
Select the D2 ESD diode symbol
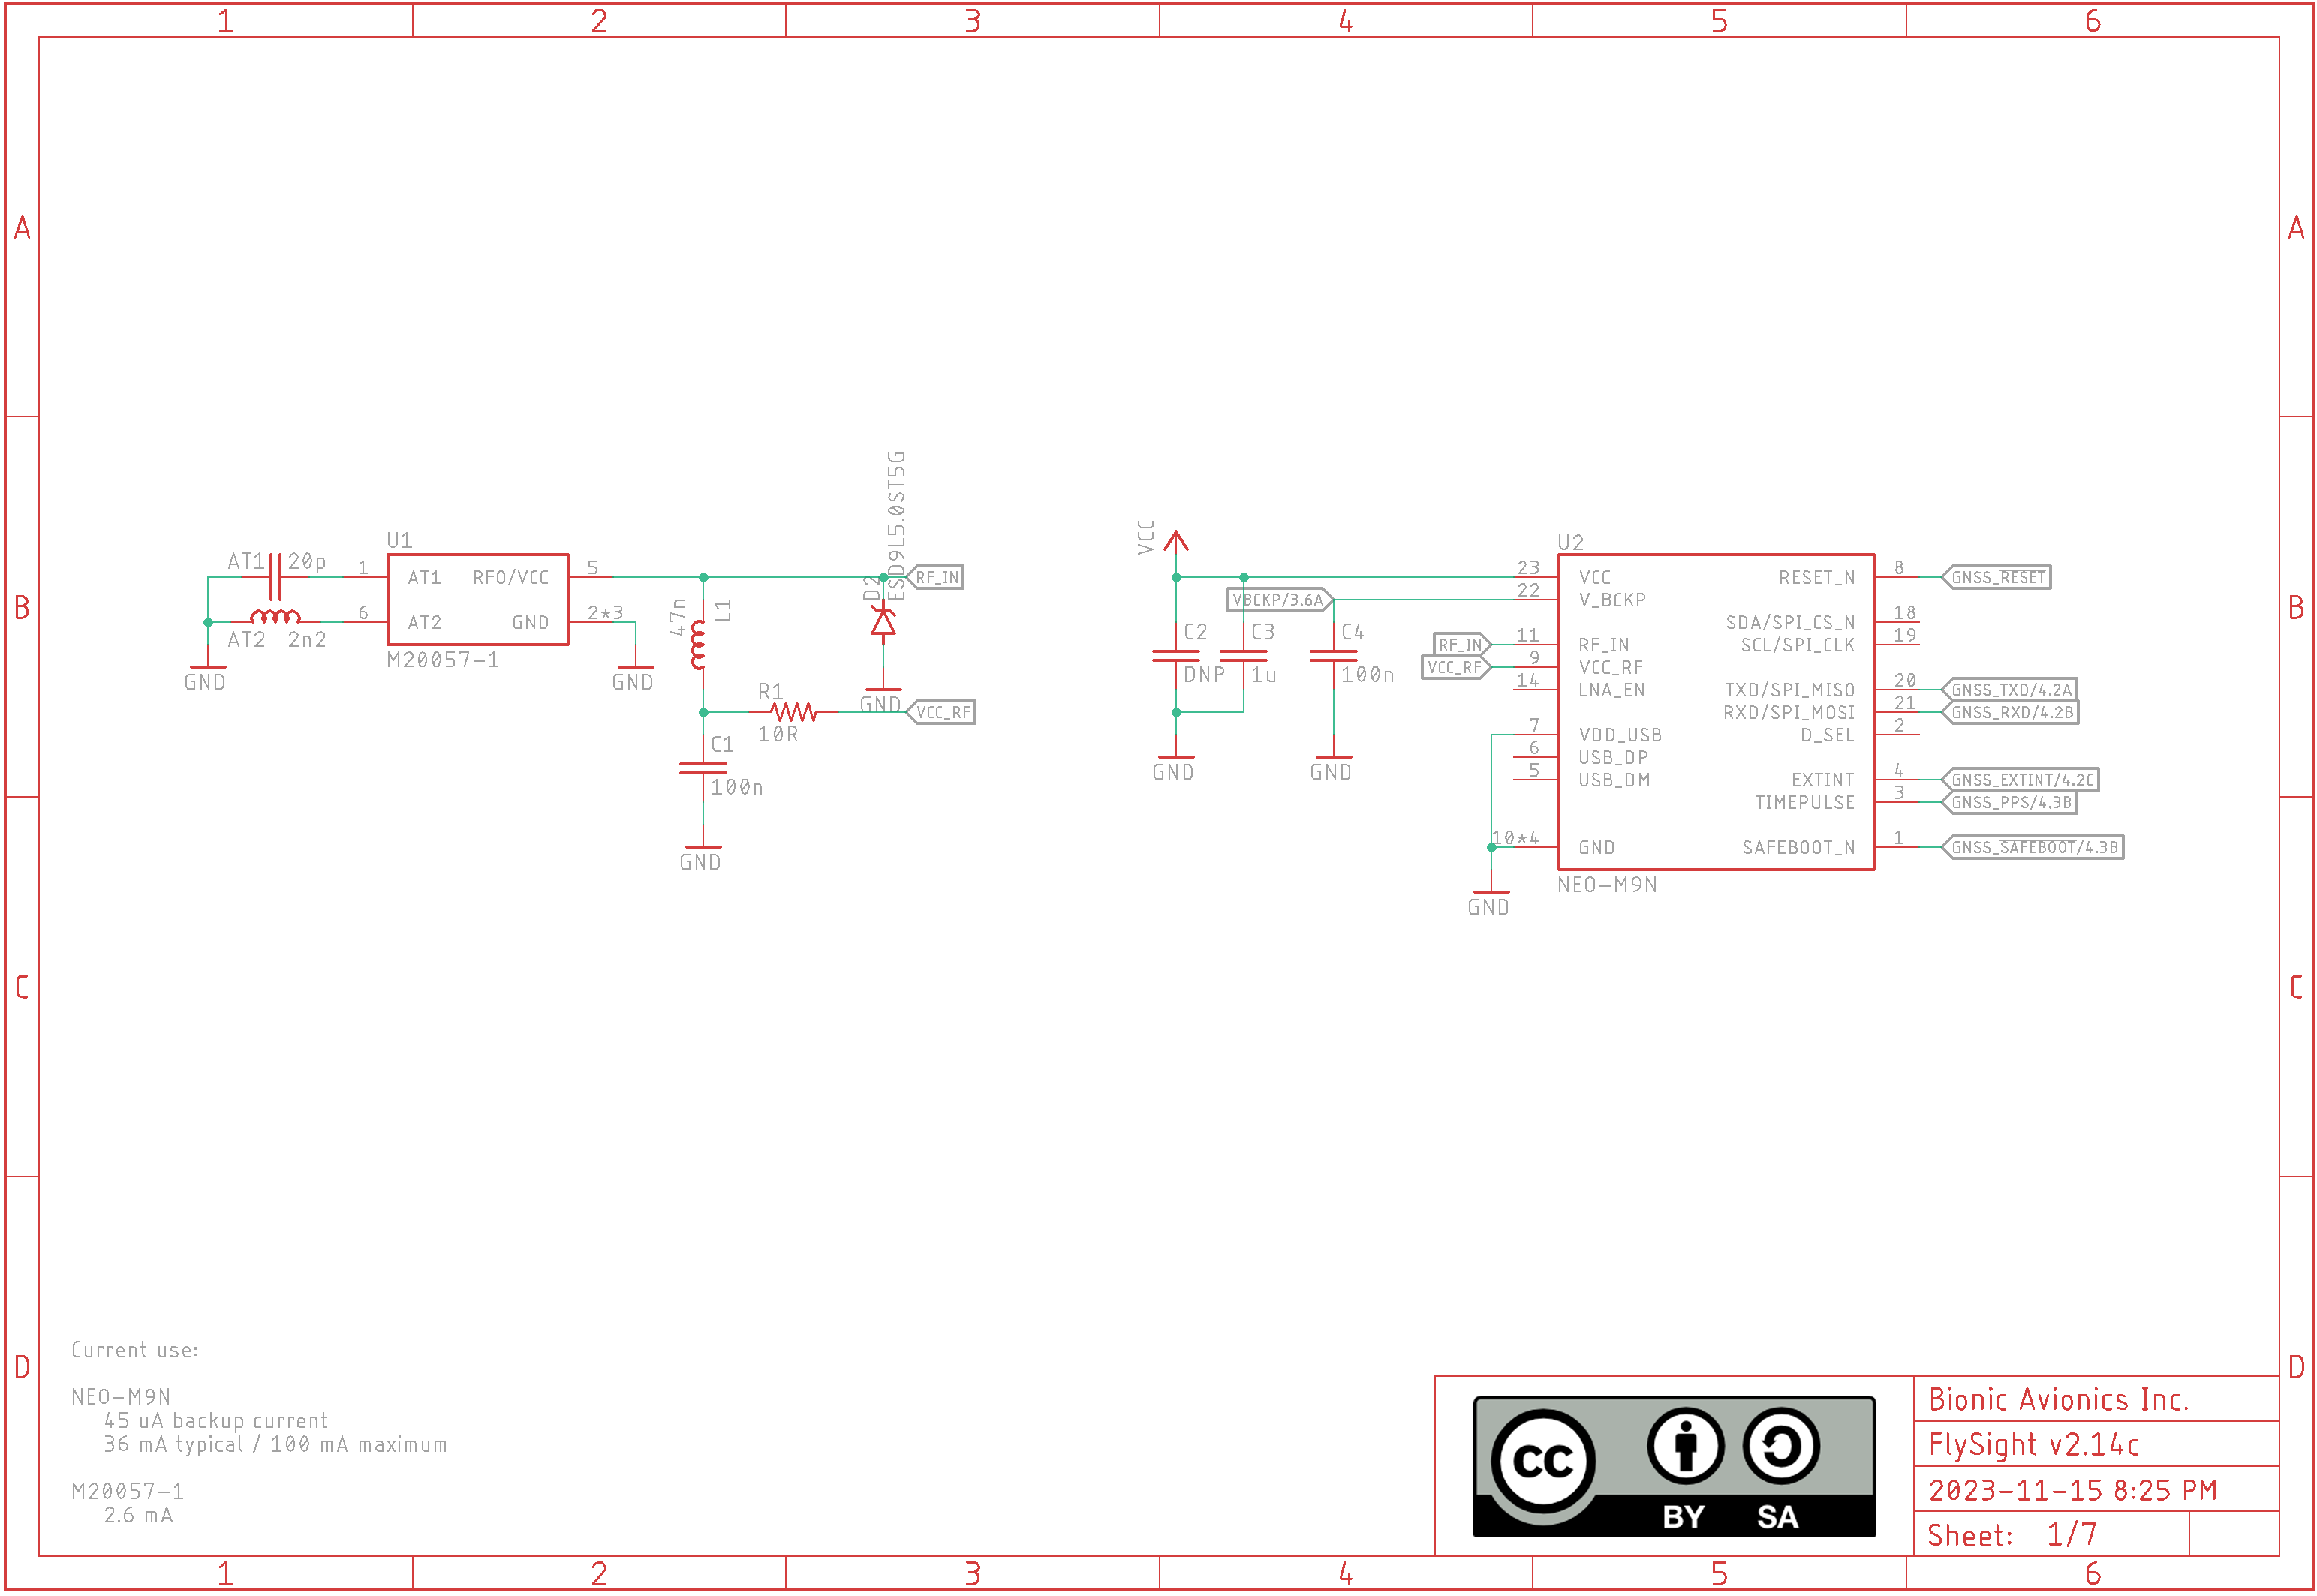pyautogui.click(x=883, y=623)
